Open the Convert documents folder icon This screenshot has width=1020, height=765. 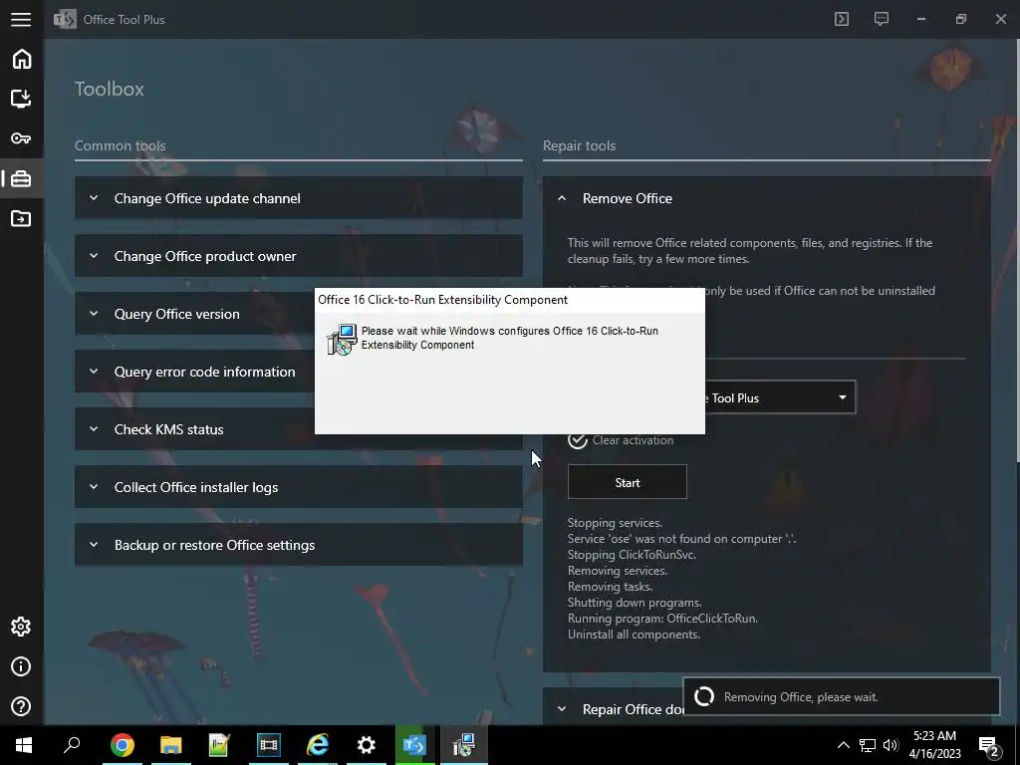tap(21, 218)
